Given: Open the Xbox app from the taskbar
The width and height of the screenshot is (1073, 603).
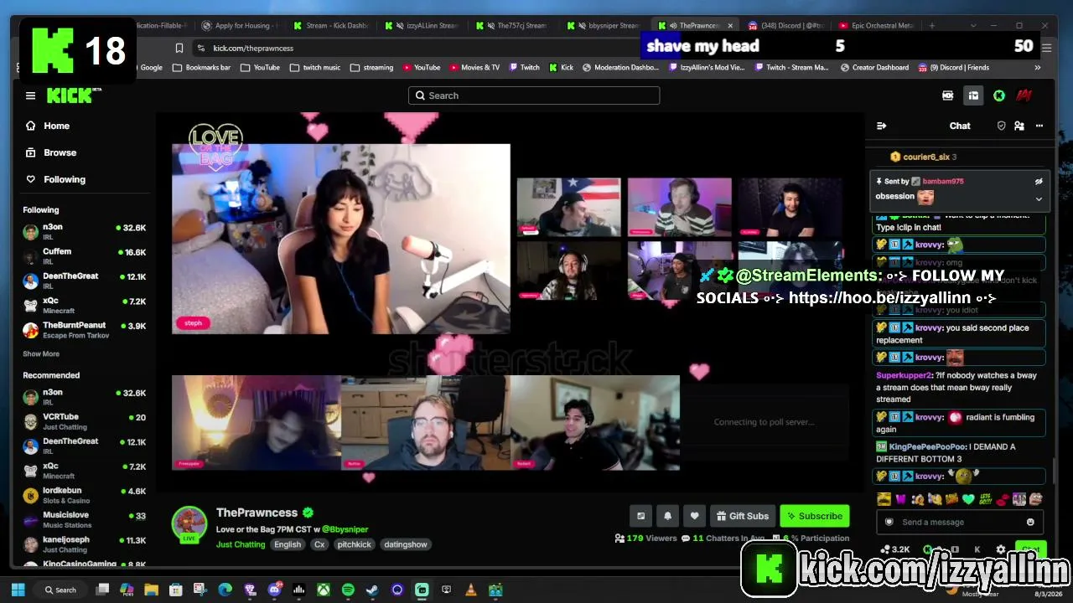Looking at the screenshot, I should [323, 590].
